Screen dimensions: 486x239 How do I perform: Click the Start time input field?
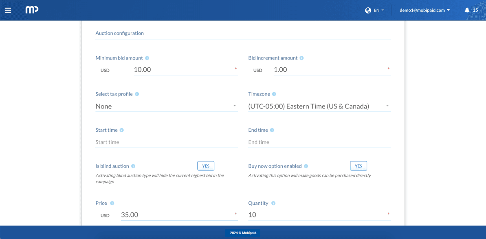click(x=166, y=142)
